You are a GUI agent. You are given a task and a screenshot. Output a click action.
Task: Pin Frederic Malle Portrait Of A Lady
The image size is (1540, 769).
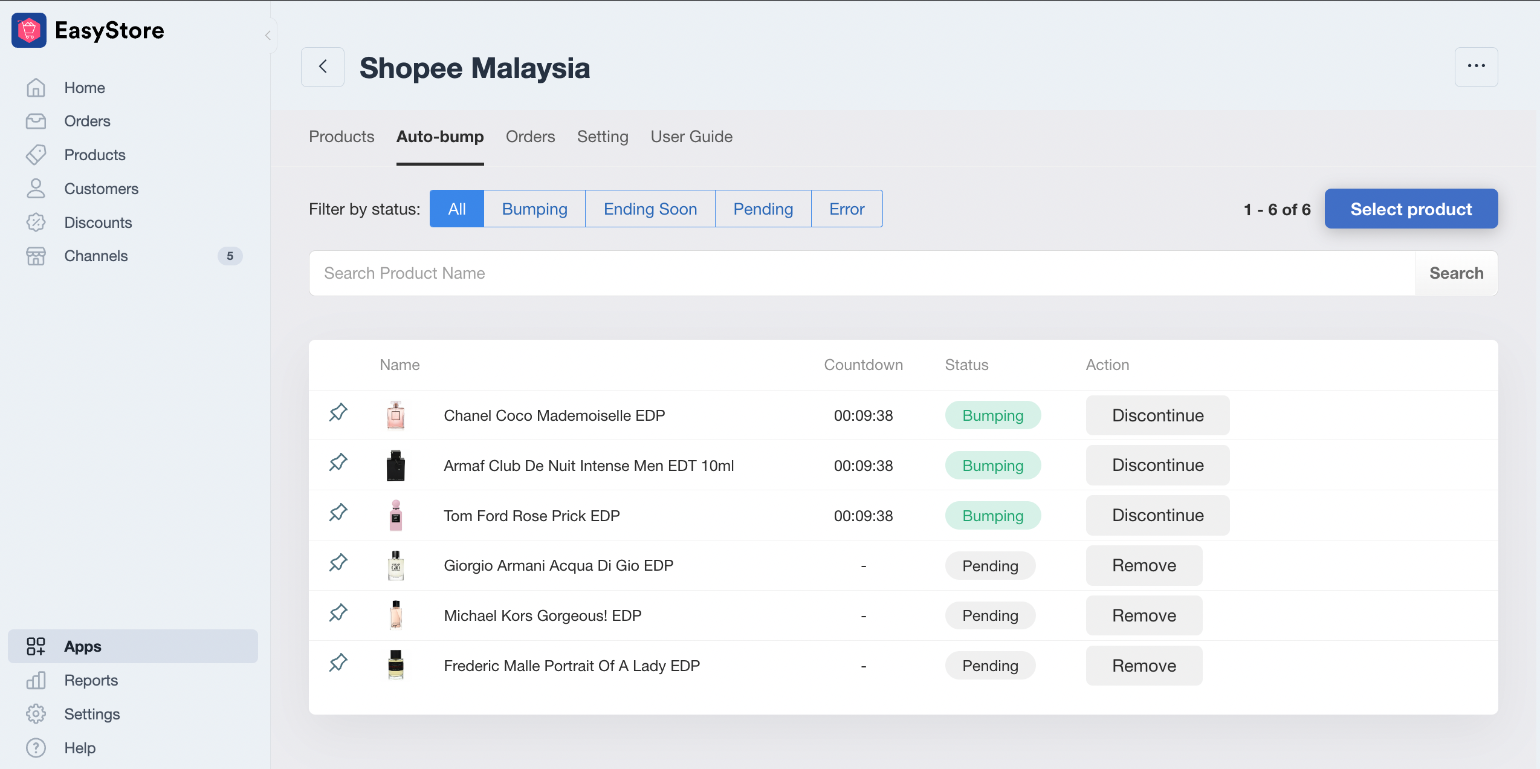[x=338, y=663]
